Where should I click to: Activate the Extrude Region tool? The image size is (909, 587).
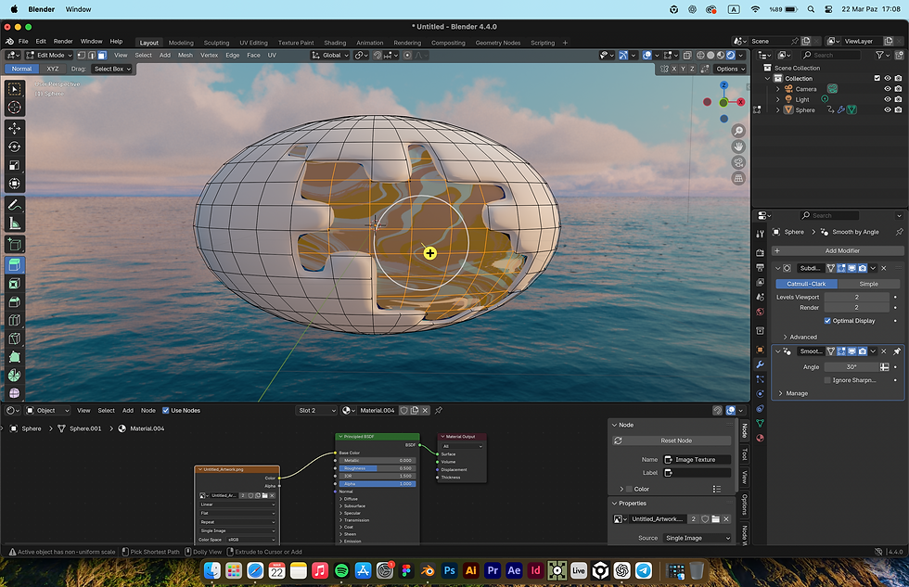15,265
